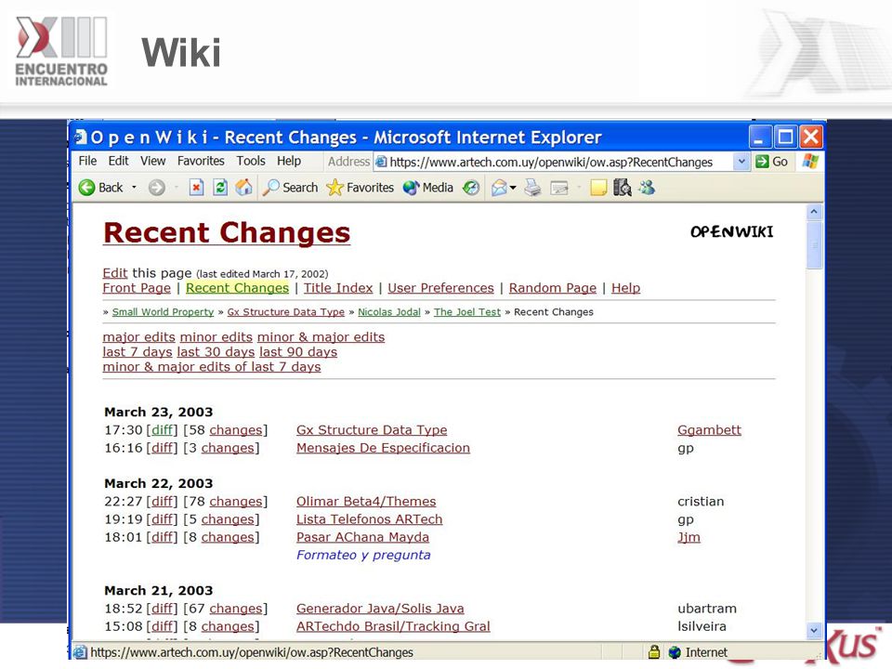Click diff link for 17:30 entry
Screen dimensions: 892x669
click(162, 429)
